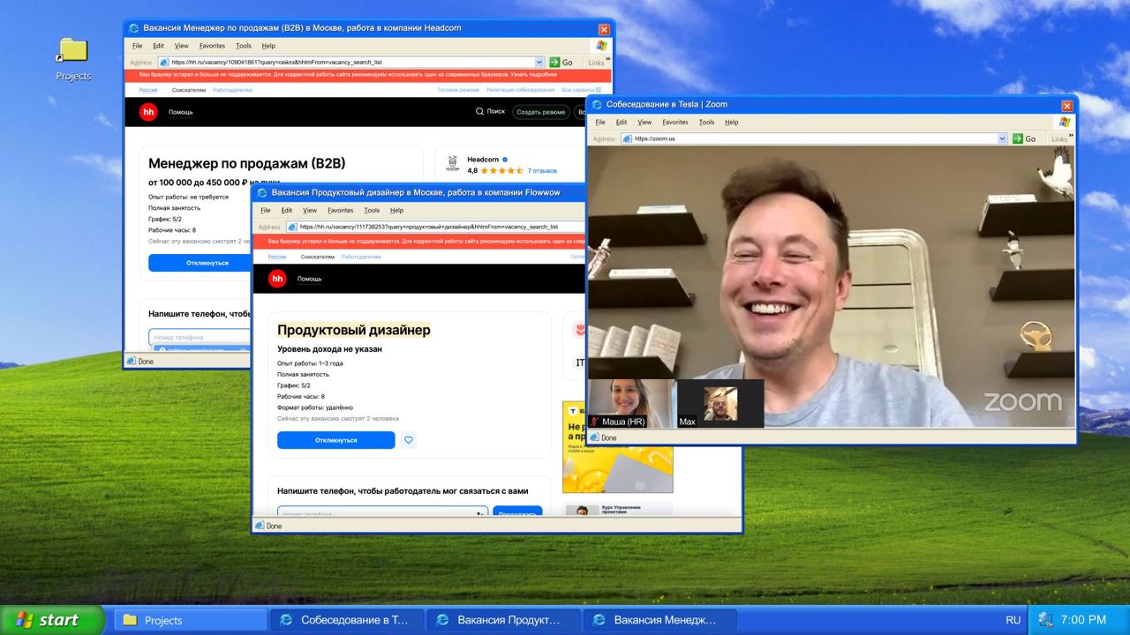Click the hh logo in Flowwow vacancy window
This screenshot has height=635, width=1130.
click(x=277, y=279)
